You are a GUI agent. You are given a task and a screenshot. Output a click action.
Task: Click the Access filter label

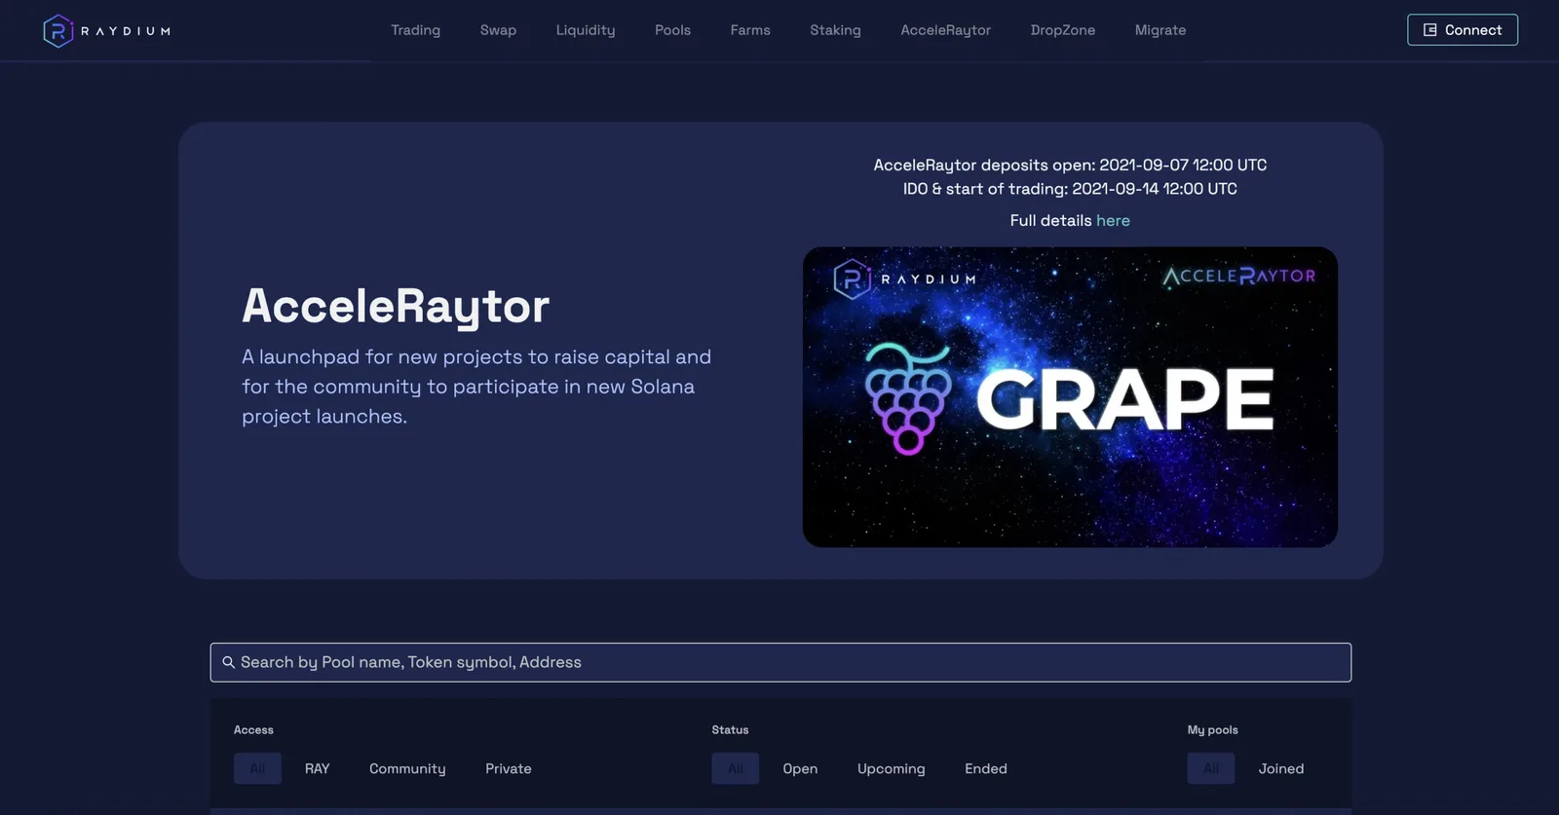click(253, 730)
